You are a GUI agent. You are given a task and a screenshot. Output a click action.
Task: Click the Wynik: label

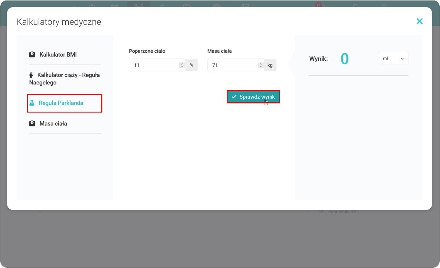(x=318, y=59)
